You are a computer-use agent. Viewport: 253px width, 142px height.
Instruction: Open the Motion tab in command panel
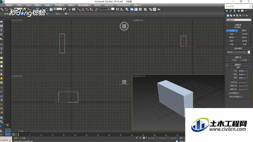tap(239, 11)
